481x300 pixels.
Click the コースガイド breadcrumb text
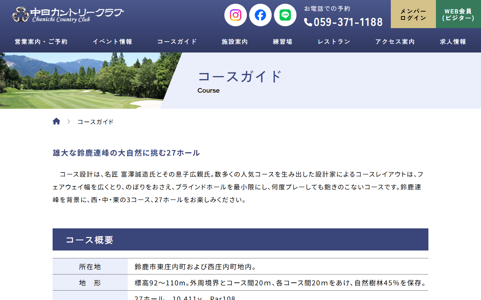(95, 122)
